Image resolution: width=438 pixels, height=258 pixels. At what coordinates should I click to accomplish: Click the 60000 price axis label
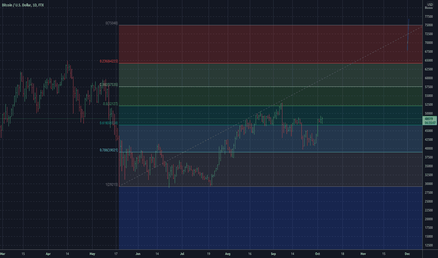pyautogui.click(x=429, y=78)
